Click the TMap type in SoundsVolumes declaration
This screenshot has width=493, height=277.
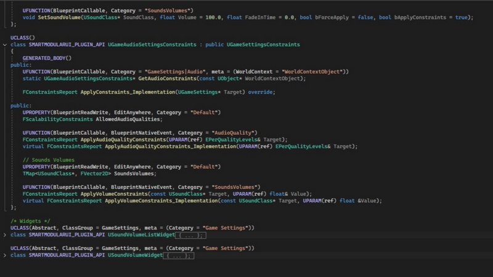pyautogui.click(x=30, y=174)
